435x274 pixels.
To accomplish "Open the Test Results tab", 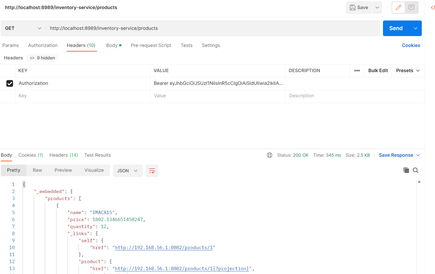I will tap(98, 155).
